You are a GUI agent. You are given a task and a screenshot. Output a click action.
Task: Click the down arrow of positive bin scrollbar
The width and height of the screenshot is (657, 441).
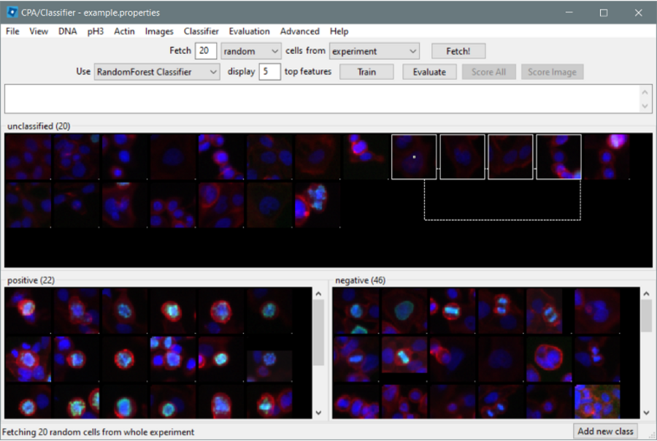click(318, 413)
